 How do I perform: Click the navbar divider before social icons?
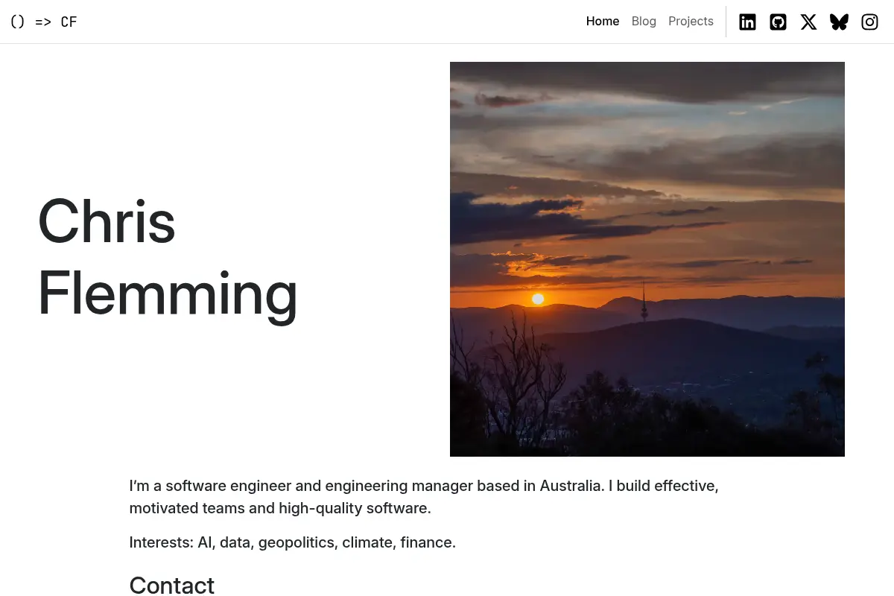tap(726, 22)
